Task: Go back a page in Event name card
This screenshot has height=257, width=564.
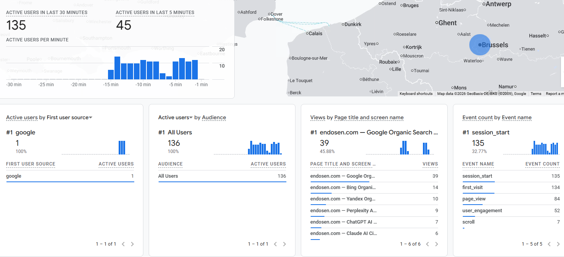Action: 549,244
